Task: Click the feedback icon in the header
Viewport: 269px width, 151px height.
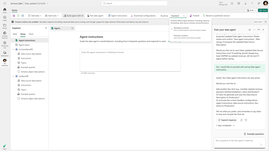Action: click(259, 3)
